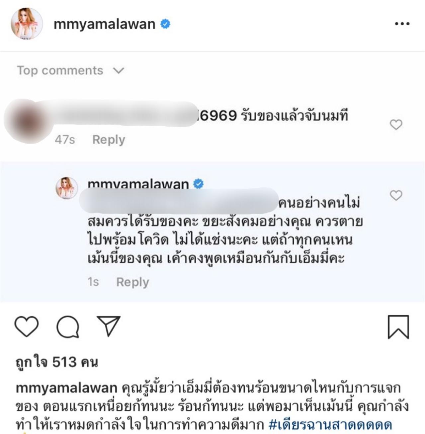Like the post with heart icon

click(27, 327)
